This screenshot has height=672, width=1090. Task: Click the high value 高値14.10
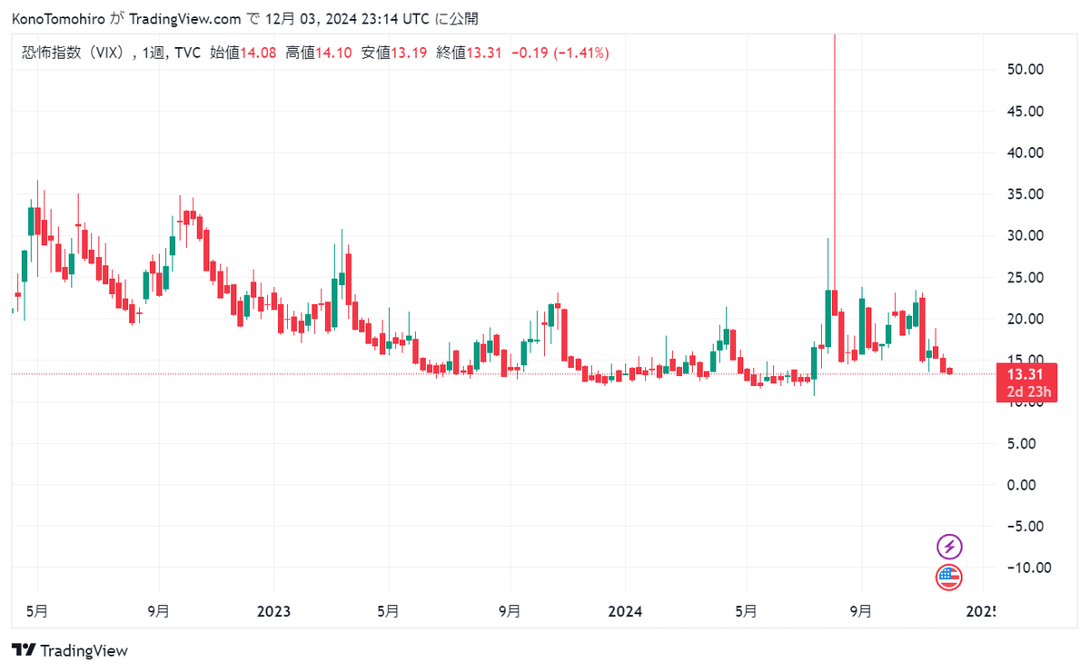click(x=317, y=54)
